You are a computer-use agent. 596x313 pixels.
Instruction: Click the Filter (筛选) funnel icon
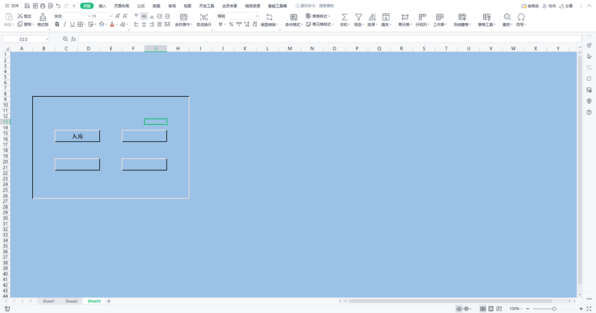358,17
